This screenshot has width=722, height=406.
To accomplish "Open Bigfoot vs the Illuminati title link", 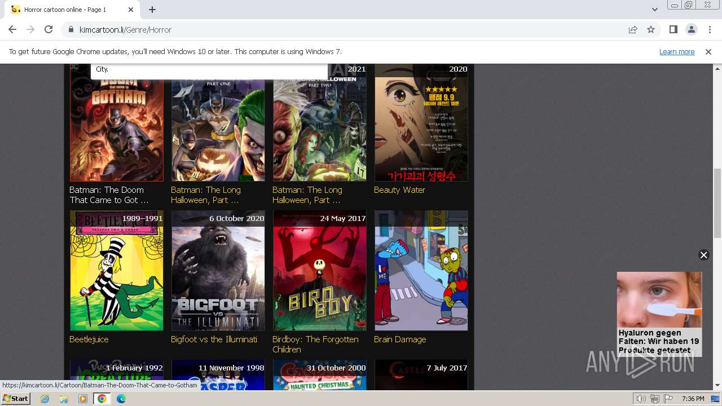I will (214, 339).
